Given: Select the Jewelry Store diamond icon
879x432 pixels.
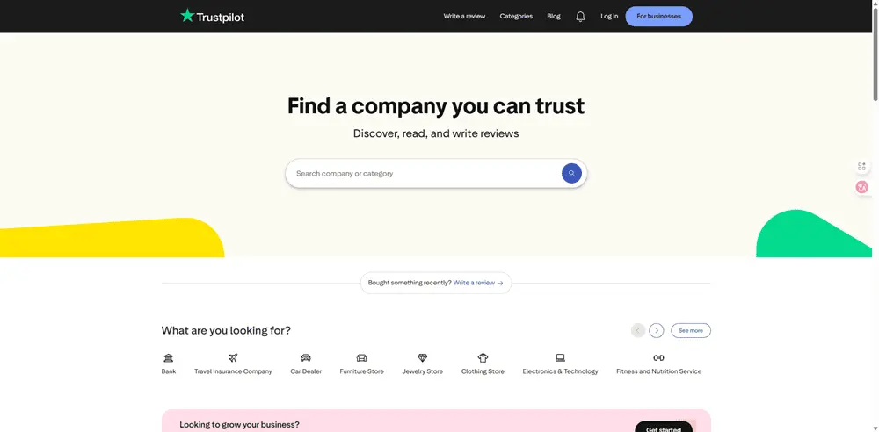Looking at the screenshot, I should pos(423,357).
